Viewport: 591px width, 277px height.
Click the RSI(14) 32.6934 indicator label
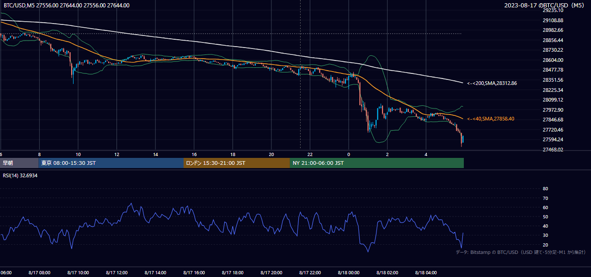coord(20,175)
